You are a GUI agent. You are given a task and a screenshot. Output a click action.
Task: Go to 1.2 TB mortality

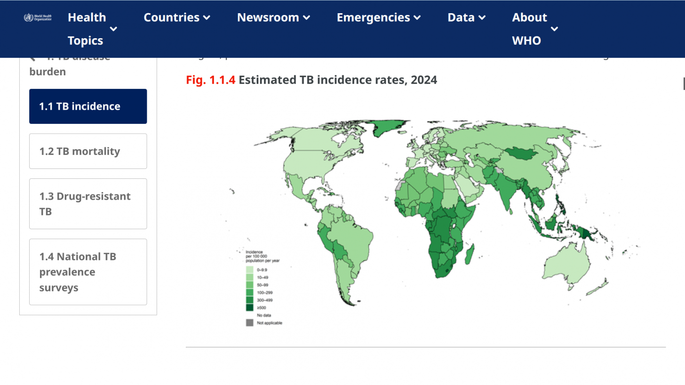point(88,151)
